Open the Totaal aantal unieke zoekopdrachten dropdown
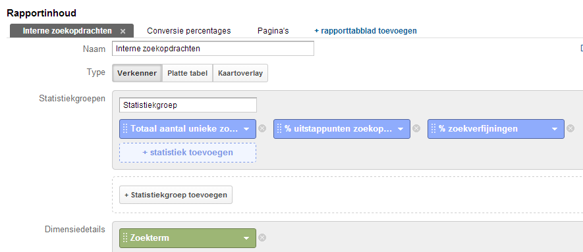Screen dimensions: 583x252 (x=246, y=129)
